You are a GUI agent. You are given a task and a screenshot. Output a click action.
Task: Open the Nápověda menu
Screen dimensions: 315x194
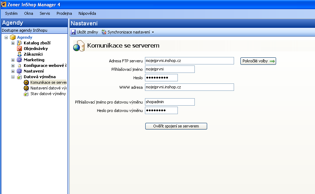pyautogui.click(x=87, y=13)
